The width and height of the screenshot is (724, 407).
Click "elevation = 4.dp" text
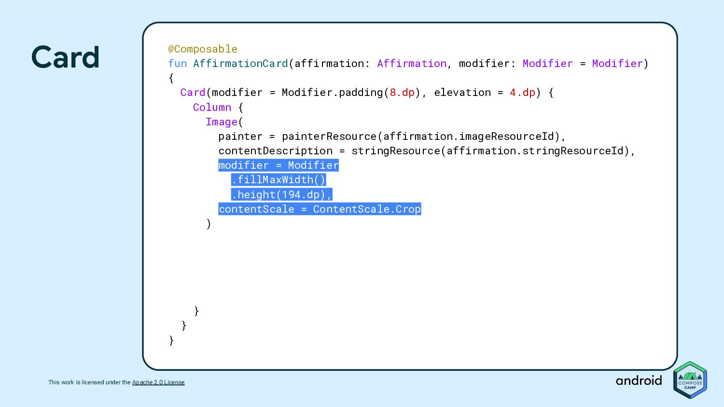(x=485, y=93)
